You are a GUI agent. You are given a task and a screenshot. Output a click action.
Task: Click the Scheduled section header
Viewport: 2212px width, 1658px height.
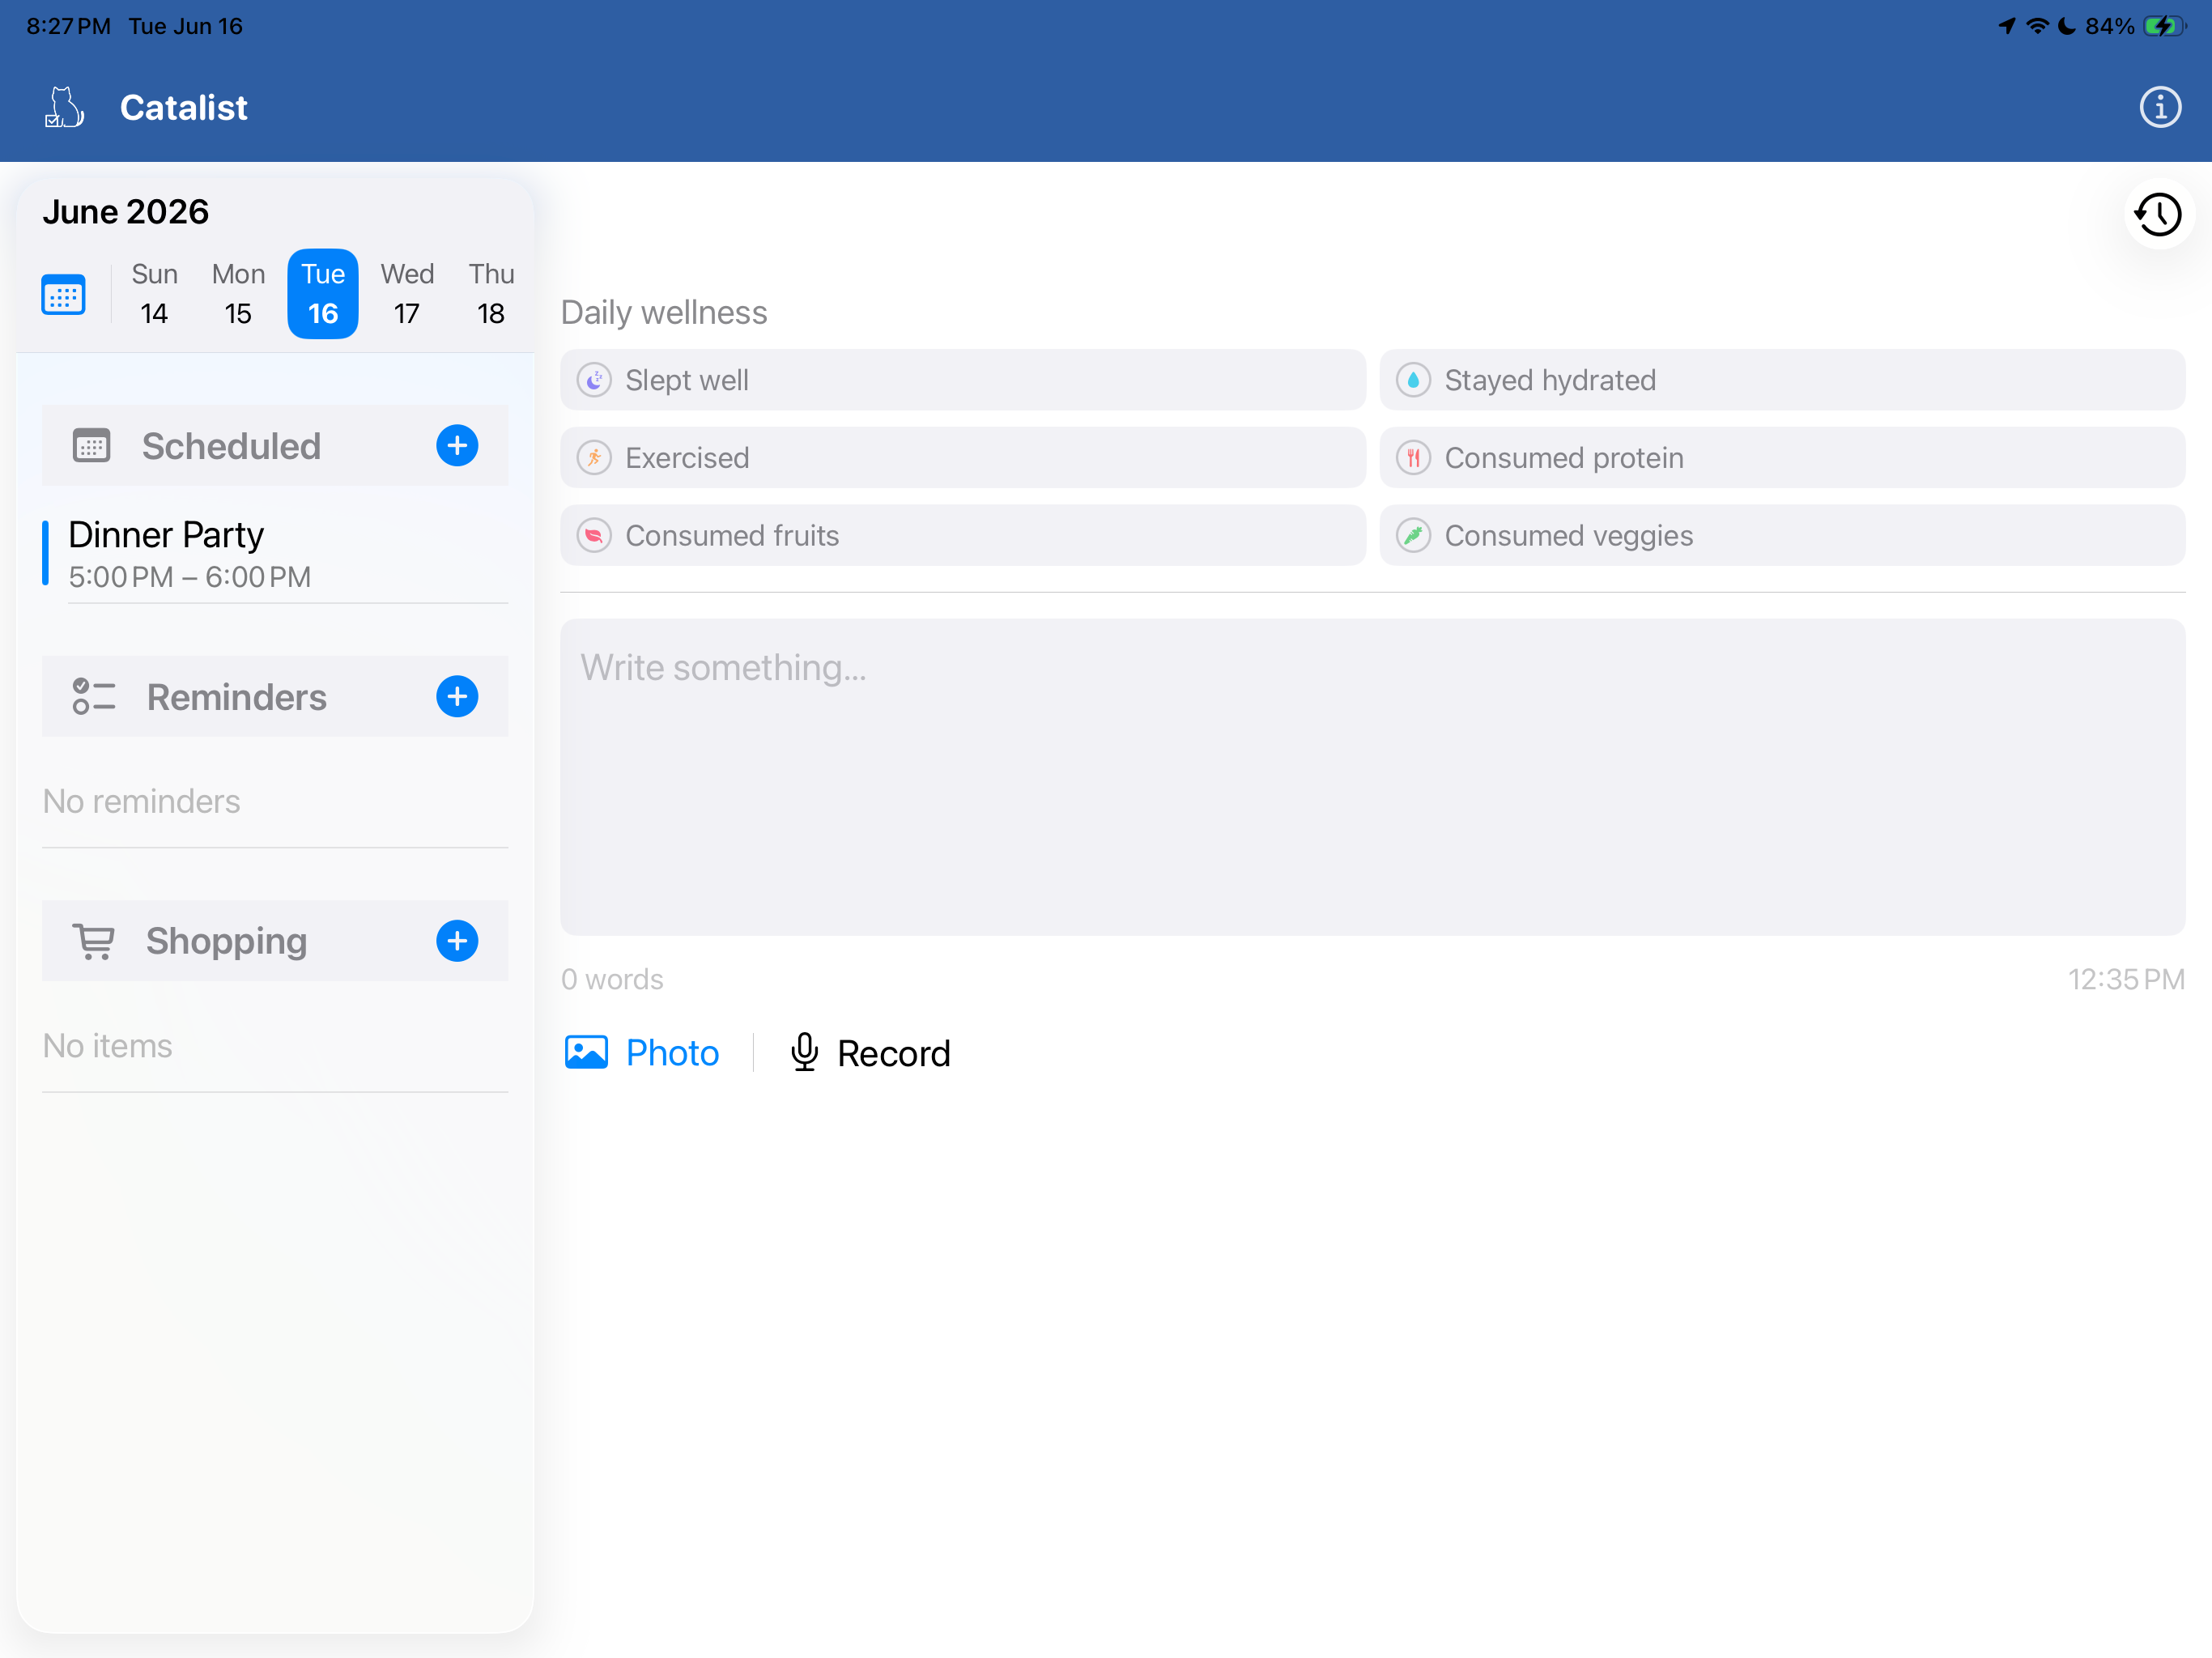click(275, 446)
